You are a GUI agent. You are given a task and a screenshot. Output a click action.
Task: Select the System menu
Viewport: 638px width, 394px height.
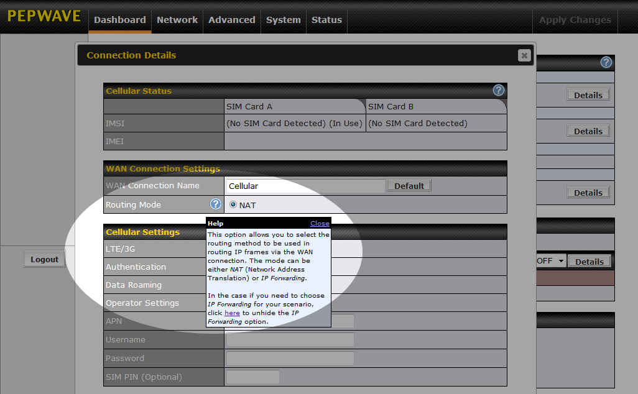(x=283, y=20)
